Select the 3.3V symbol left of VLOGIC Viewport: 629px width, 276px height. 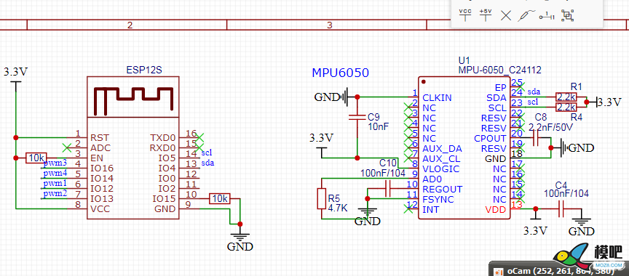coord(321,143)
